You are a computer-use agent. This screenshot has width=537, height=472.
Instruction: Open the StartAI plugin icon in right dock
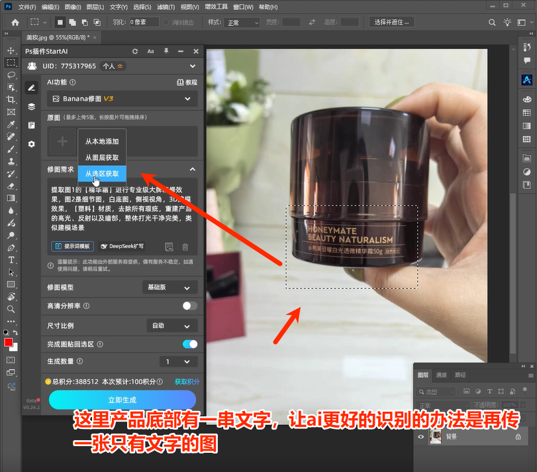(526, 80)
